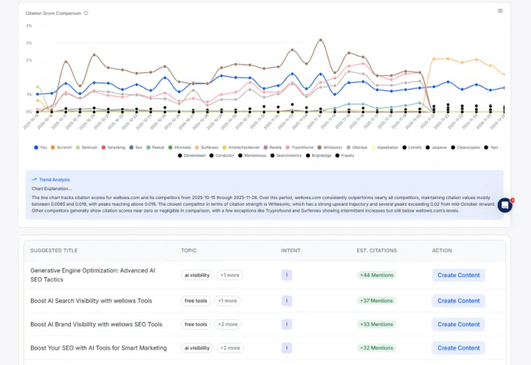531x365 pixels.
Task: Select title 'Boost AI Brand Visibility with wellows SEO Tools'
Action: point(96,324)
